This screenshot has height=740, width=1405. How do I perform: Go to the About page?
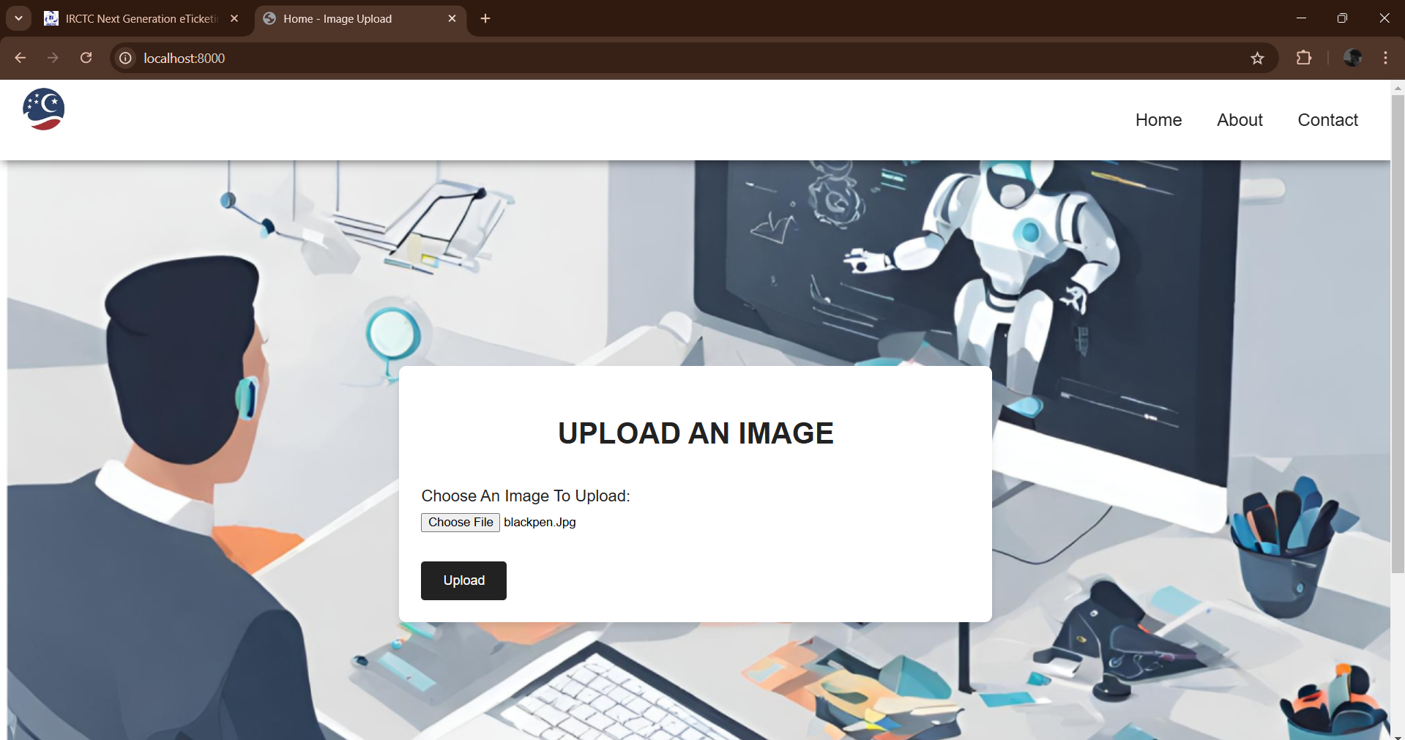click(x=1240, y=120)
